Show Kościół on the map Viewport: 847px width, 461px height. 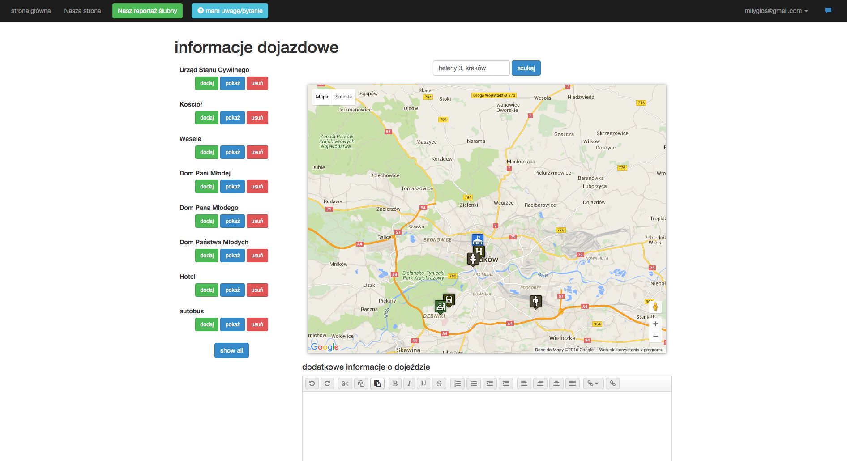click(232, 118)
